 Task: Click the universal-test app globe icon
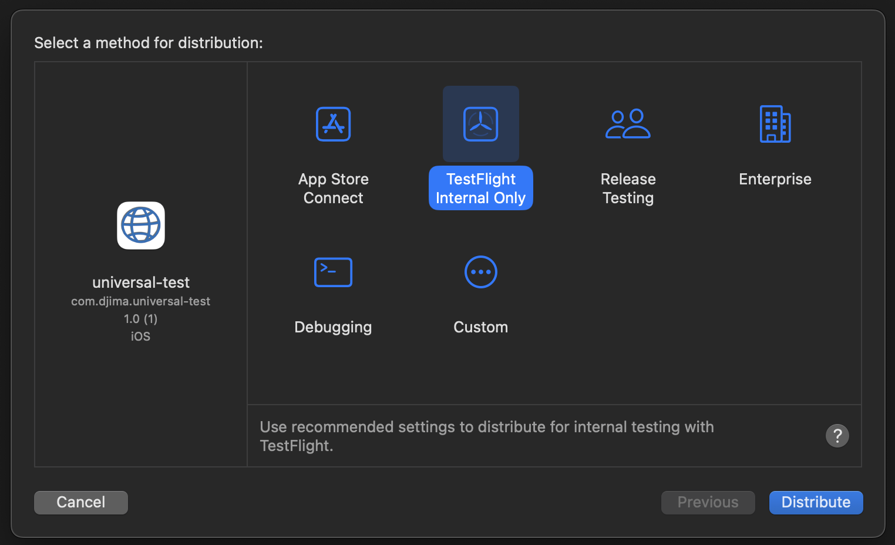141,226
